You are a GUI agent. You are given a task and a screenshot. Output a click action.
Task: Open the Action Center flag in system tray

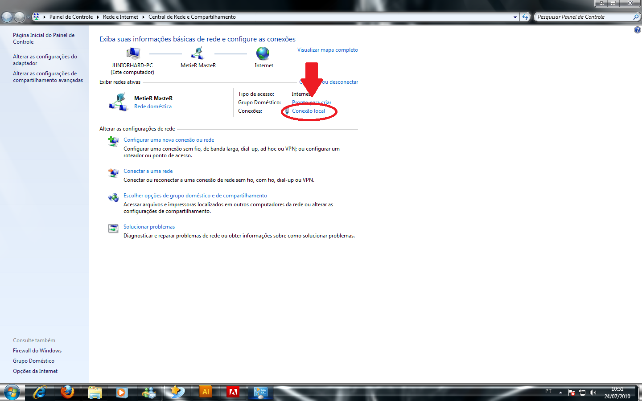point(572,393)
